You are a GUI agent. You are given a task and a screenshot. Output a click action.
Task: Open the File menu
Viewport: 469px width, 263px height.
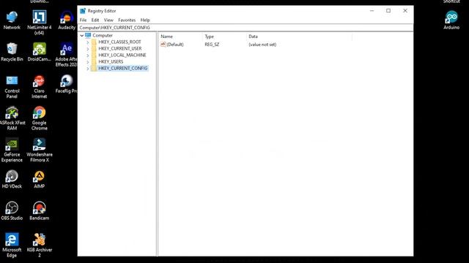pos(83,20)
